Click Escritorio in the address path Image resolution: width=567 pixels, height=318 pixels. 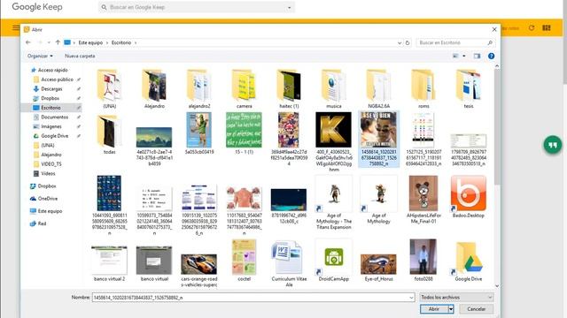121,42
